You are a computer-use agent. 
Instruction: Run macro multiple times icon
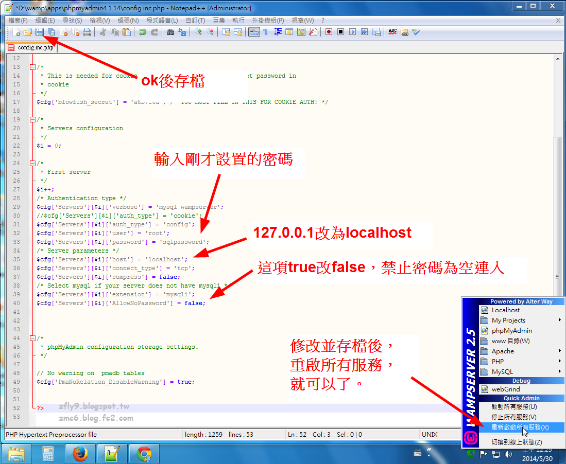364,32
